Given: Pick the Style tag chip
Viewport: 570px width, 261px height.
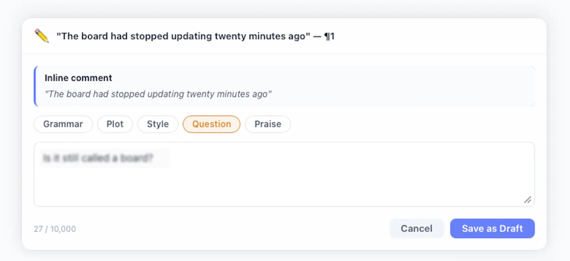Looking at the screenshot, I should pyautogui.click(x=158, y=124).
